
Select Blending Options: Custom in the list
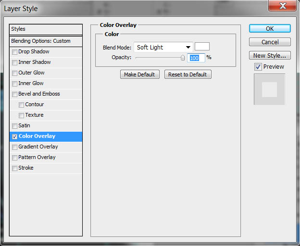point(46,41)
